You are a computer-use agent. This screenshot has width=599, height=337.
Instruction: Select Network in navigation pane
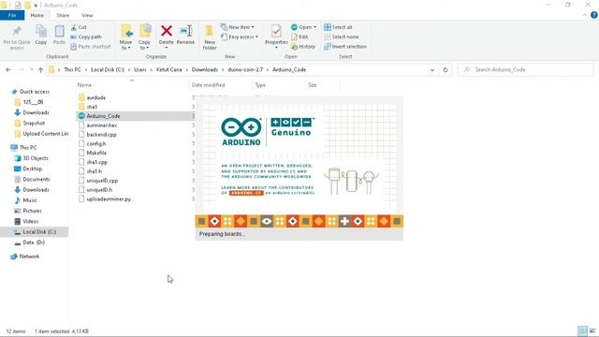click(29, 256)
